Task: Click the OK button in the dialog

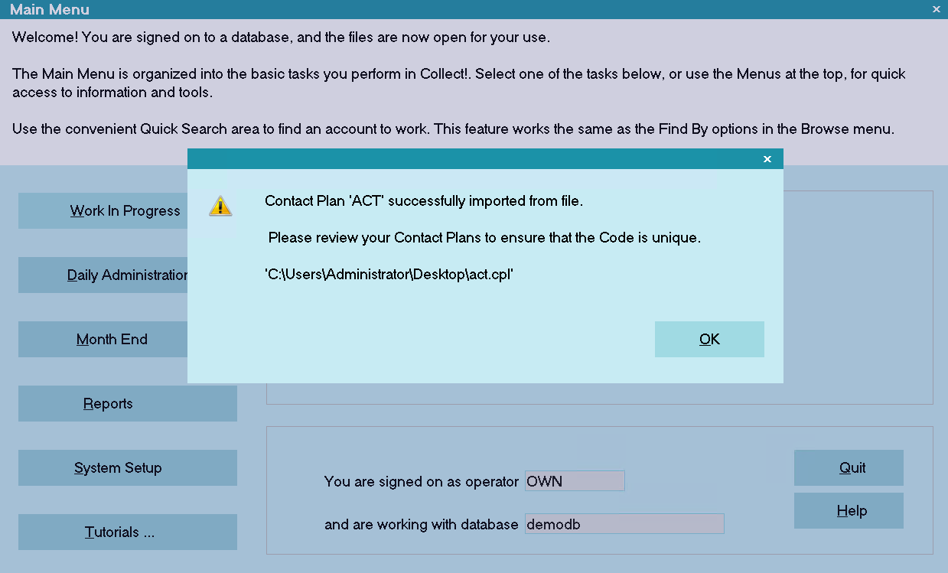Action: 709,339
